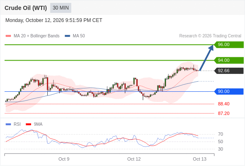The image size is (245, 166).
Task: Click the RSI 70 axis value
Action: [x=220, y=134]
